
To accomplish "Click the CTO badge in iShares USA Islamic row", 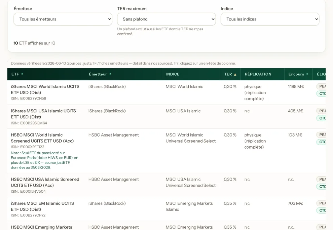I will tap(321, 118).
